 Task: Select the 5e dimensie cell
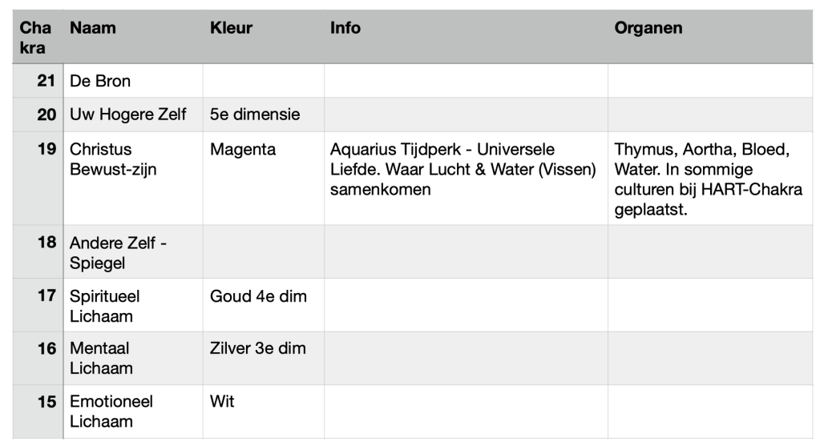click(x=255, y=115)
